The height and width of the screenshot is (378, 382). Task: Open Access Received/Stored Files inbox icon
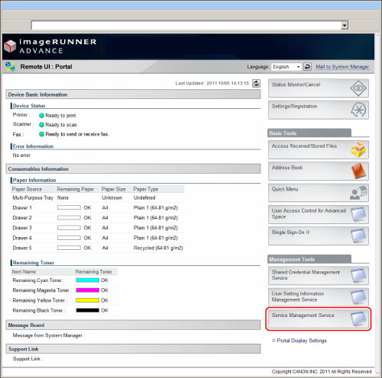click(x=358, y=149)
